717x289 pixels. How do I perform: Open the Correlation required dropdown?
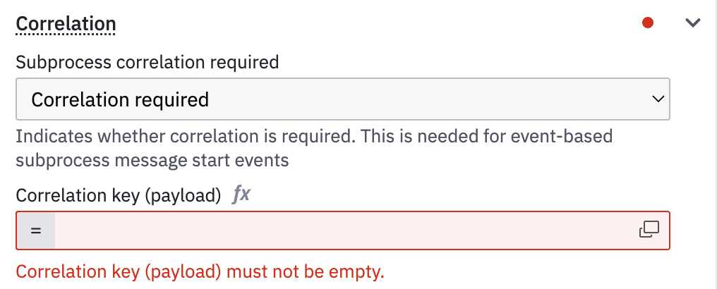click(x=343, y=99)
